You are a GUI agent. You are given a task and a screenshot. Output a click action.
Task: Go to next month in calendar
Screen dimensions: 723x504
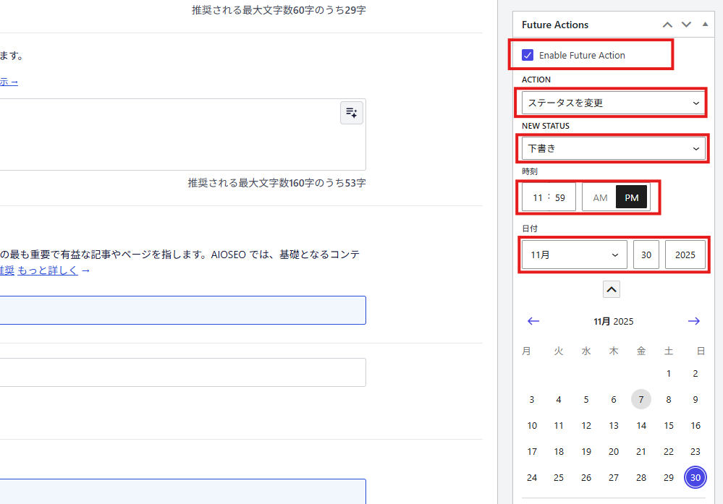tap(694, 321)
